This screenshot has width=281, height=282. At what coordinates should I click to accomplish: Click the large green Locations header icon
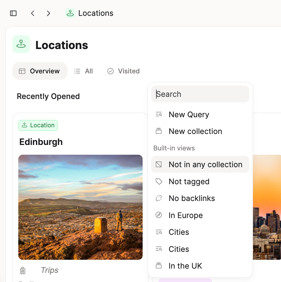click(x=21, y=44)
